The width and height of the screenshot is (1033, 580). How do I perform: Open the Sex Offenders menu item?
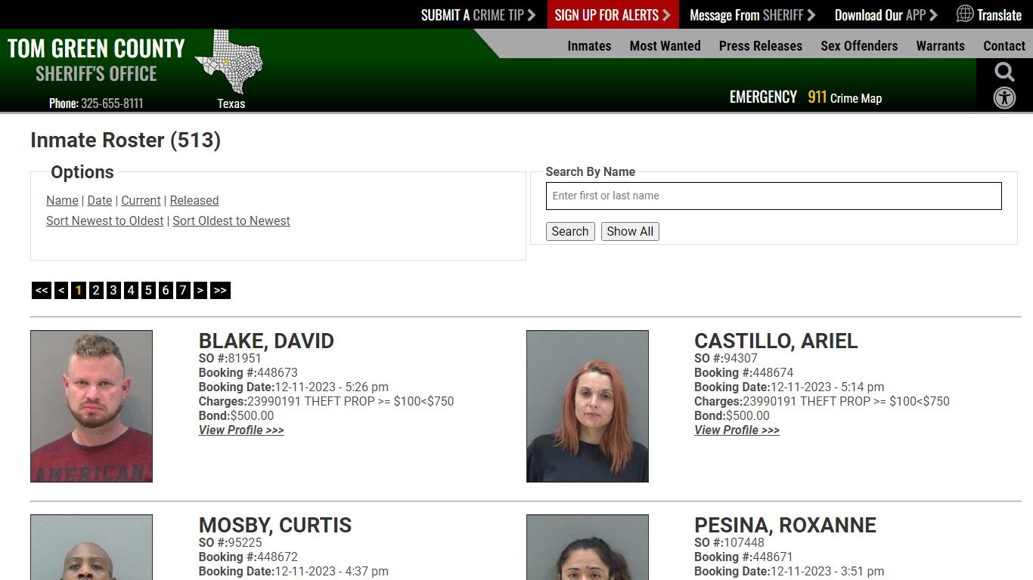pos(859,46)
